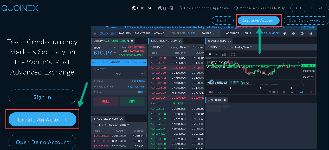Open the BASIC TRADE menu

pyautogui.click(x=143, y=33)
